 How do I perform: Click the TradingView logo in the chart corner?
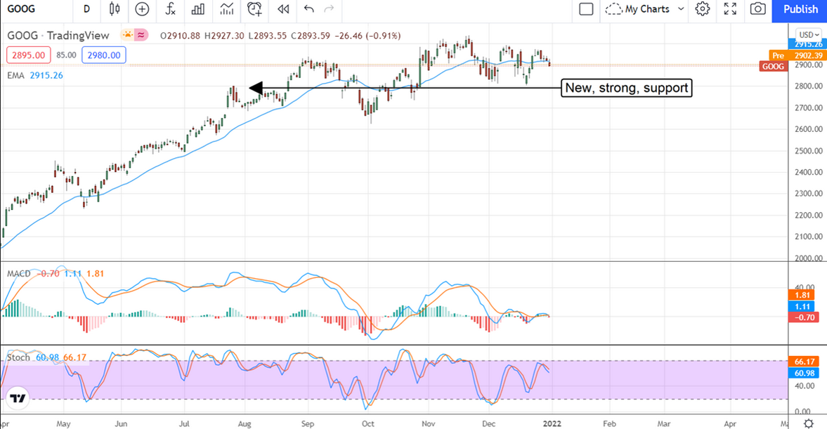pyautogui.click(x=18, y=398)
